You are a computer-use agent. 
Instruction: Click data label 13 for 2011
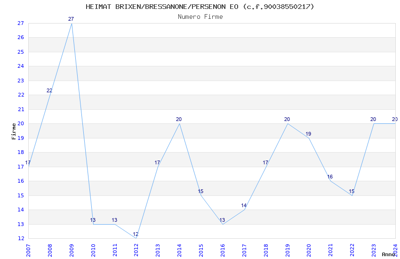114,220
